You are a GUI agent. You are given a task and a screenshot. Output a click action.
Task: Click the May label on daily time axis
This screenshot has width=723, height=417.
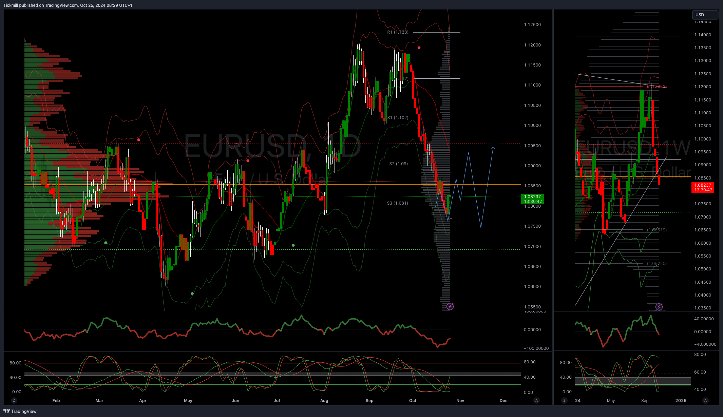(188, 401)
